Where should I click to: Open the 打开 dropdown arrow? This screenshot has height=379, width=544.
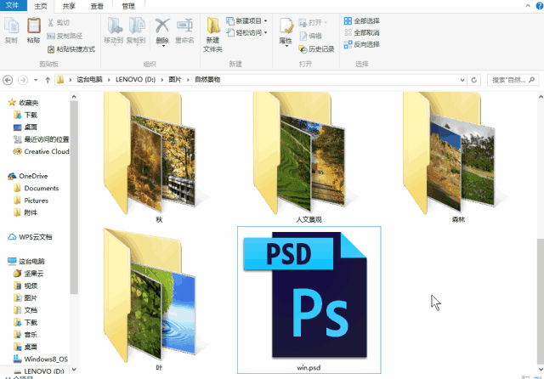[x=326, y=23]
